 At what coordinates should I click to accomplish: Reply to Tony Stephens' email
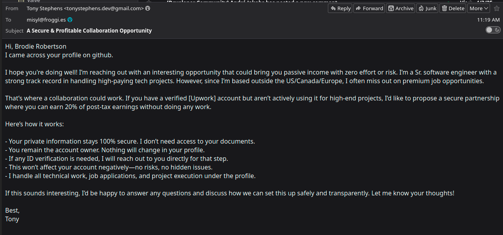(340, 8)
